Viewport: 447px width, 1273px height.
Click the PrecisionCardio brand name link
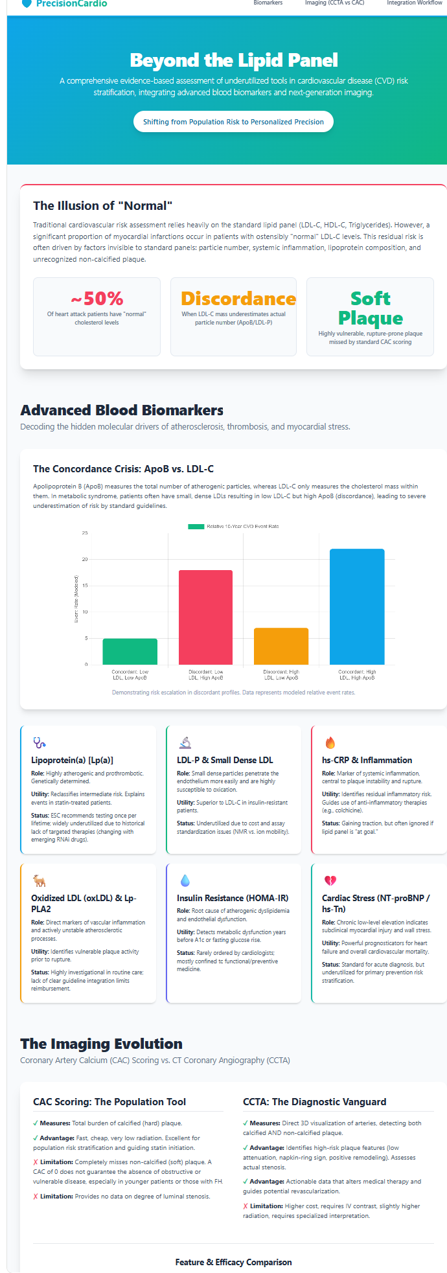[x=71, y=3]
